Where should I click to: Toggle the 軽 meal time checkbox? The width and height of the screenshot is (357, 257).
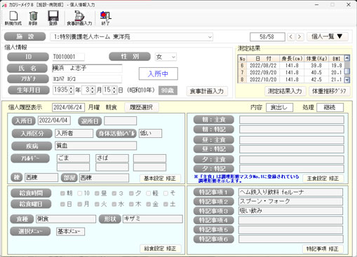149,193
